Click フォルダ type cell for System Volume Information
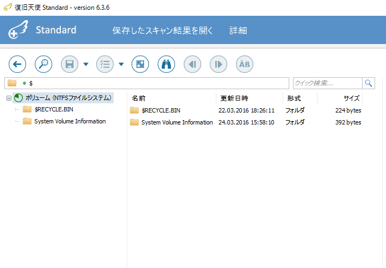Screen dimensions: 386x268 (295, 122)
